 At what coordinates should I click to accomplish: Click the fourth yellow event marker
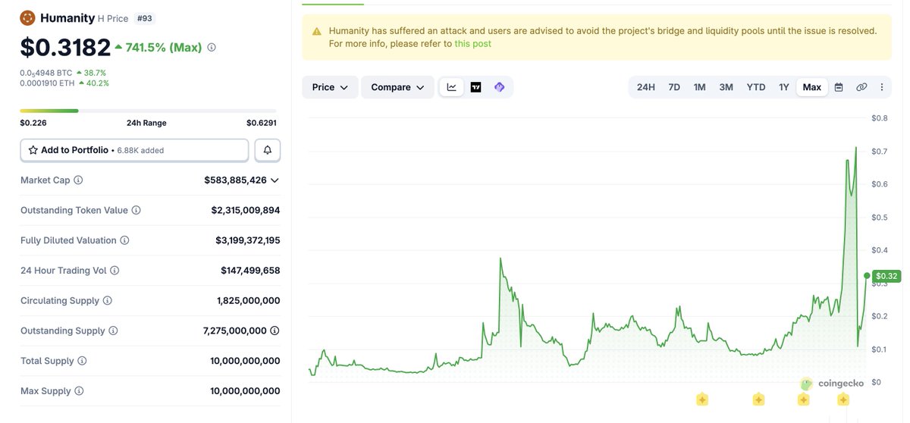click(843, 399)
